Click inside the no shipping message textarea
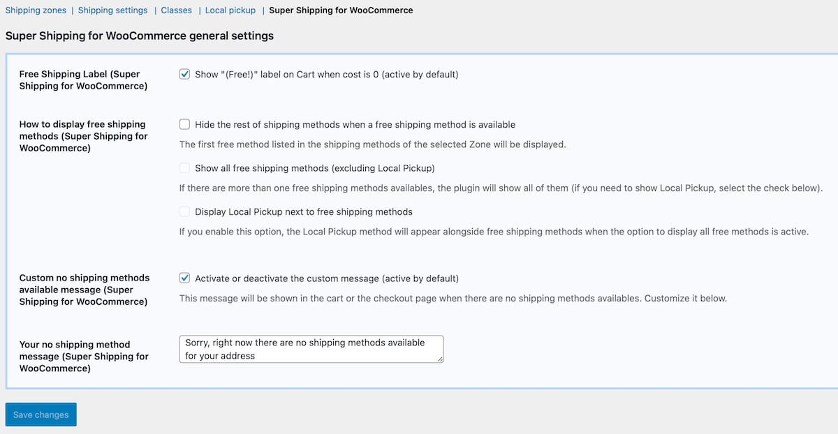838x434 pixels. pos(311,349)
